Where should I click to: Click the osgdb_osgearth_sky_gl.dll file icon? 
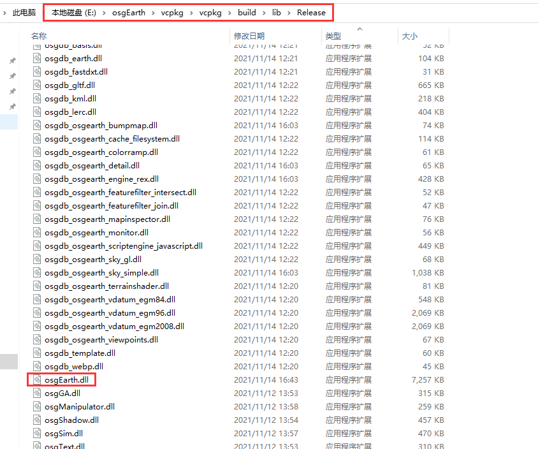[x=37, y=259]
